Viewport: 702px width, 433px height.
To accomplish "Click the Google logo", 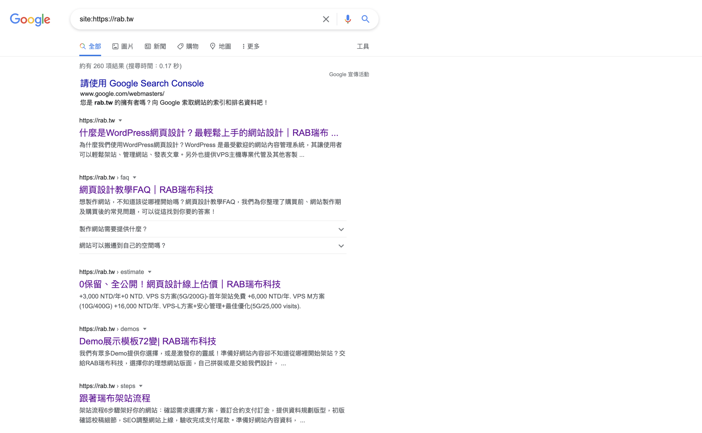I will (x=30, y=19).
